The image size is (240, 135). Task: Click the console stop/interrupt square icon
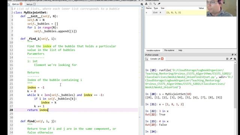click(227, 59)
